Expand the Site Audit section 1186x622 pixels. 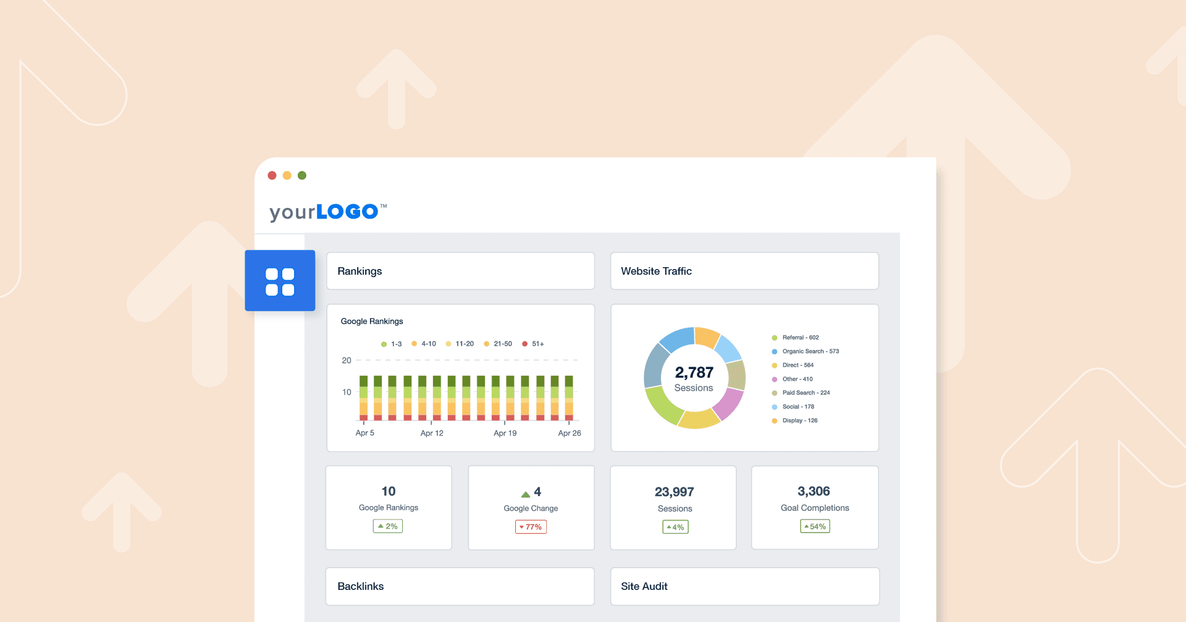(x=744, y=586)
